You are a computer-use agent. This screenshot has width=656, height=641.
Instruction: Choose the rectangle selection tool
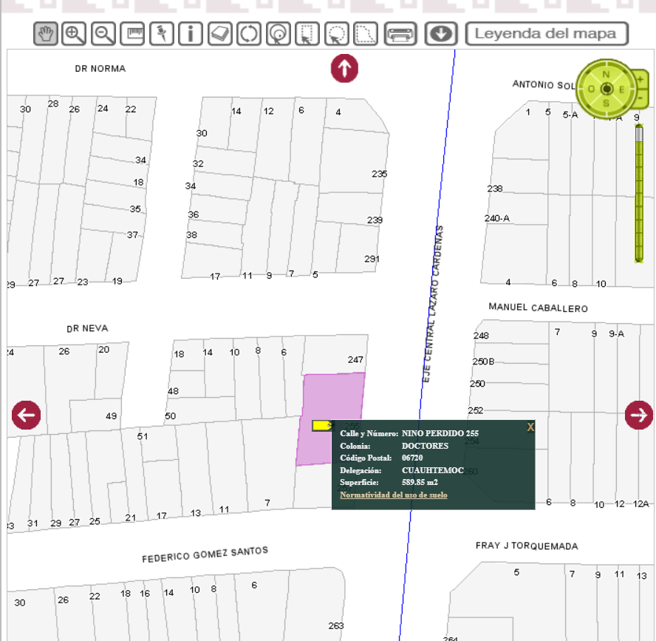tap(307, 34)
